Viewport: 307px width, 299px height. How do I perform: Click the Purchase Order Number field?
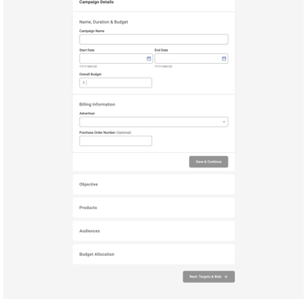115,141
